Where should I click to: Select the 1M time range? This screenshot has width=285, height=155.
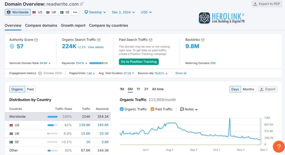tap(122, 89)
